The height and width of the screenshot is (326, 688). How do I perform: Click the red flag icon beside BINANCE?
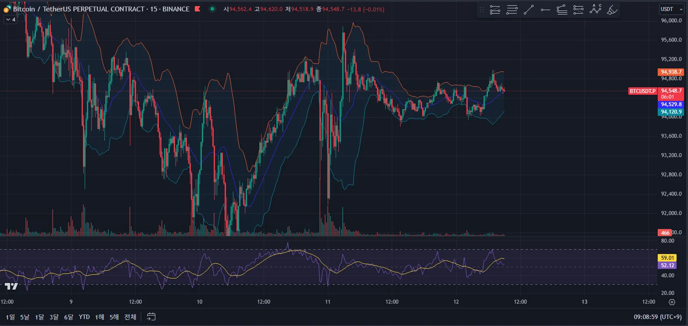pyautogui.click(x=197, y=9)
